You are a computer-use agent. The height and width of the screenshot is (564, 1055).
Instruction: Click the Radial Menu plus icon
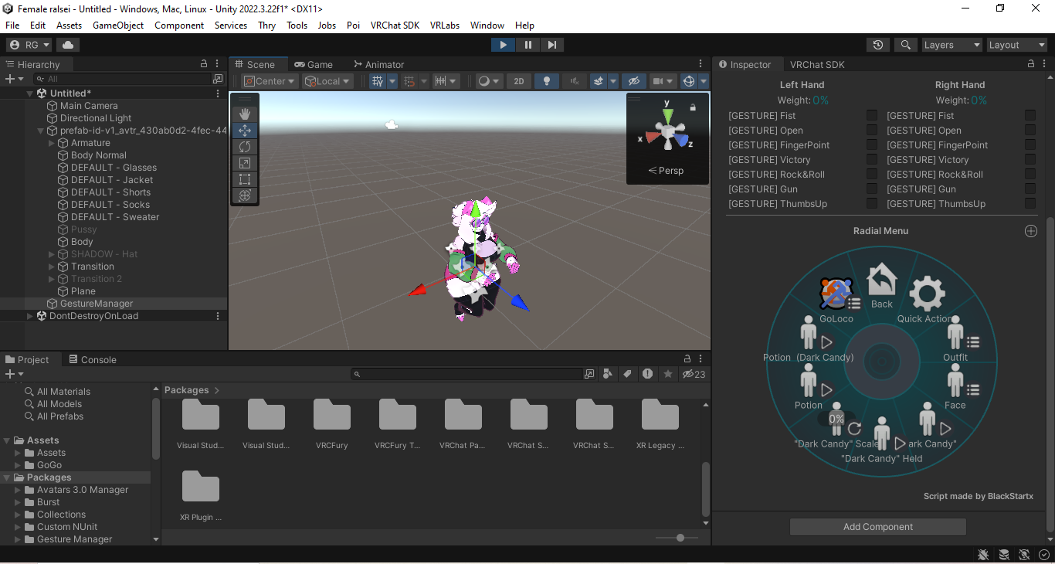tap(1031, 231)
